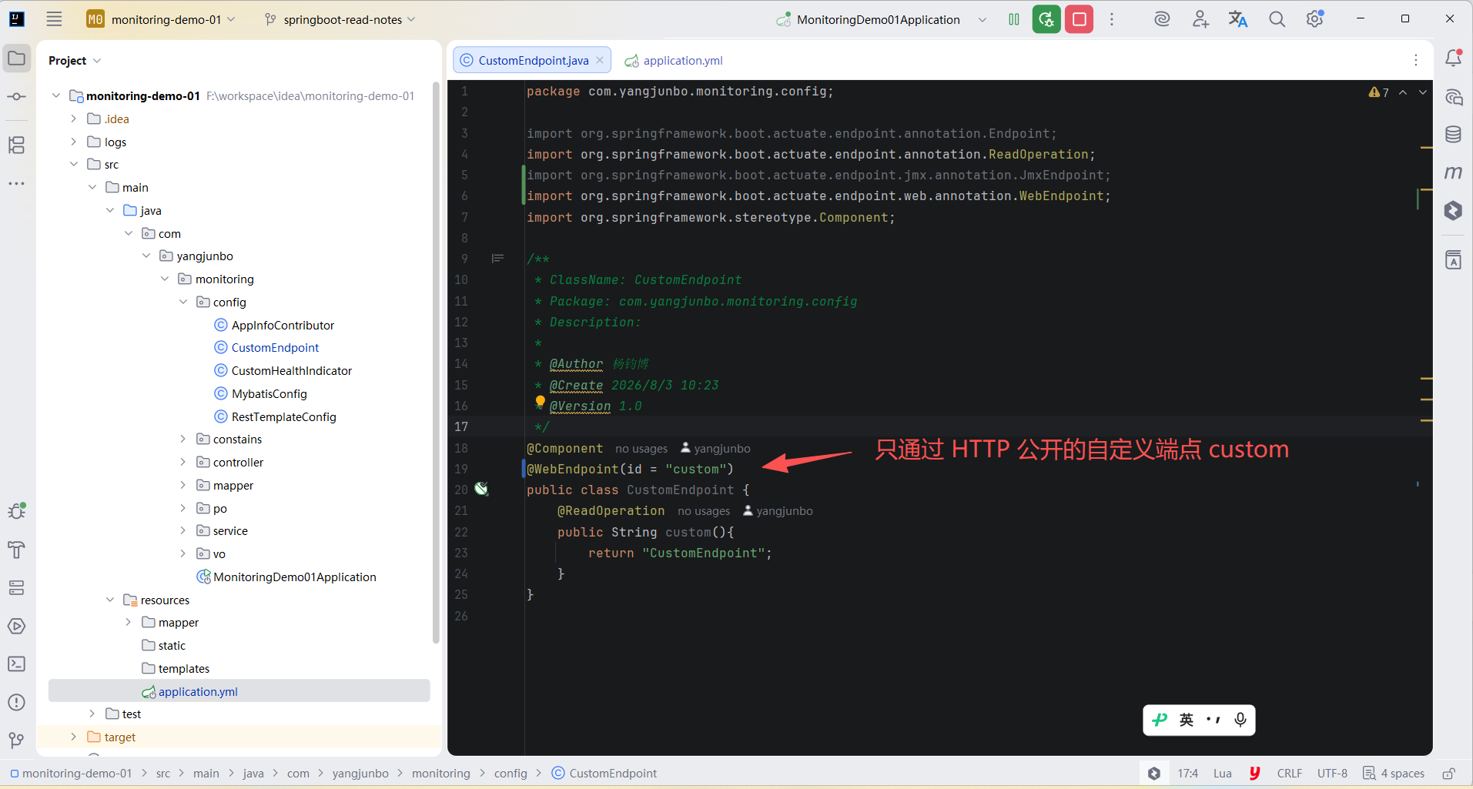Expand the .idea folder
1473x789 pixels.
[x=74, y=119]
